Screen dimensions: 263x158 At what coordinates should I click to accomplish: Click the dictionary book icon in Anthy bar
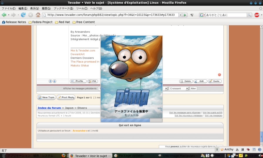(248, 149)
